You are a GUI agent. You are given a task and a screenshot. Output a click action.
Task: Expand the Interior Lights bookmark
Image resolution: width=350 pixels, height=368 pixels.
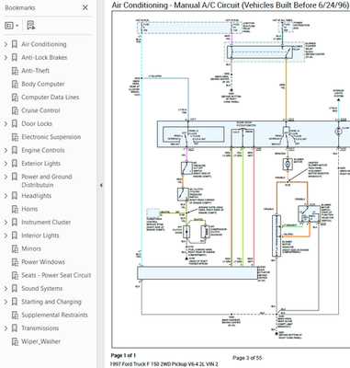[x=6, y=236]
